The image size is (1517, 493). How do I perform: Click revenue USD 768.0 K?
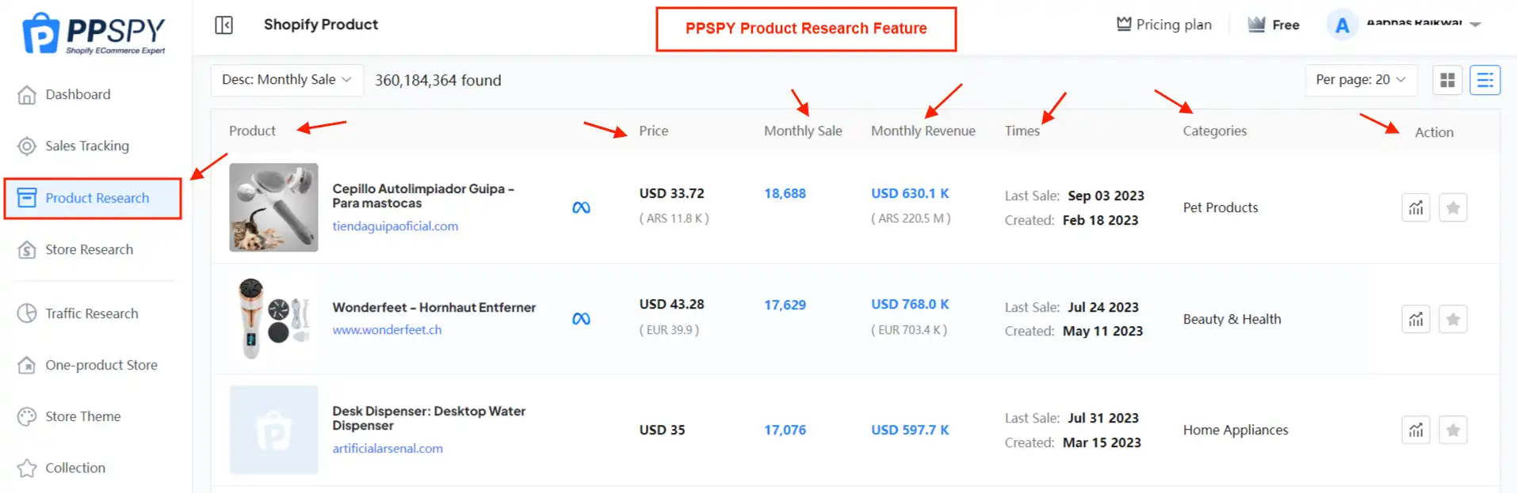tap(910, 304)
